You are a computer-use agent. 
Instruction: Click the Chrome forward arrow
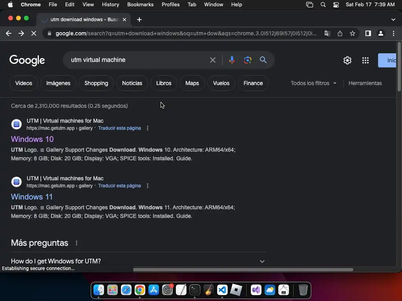(x=21, y=33)
